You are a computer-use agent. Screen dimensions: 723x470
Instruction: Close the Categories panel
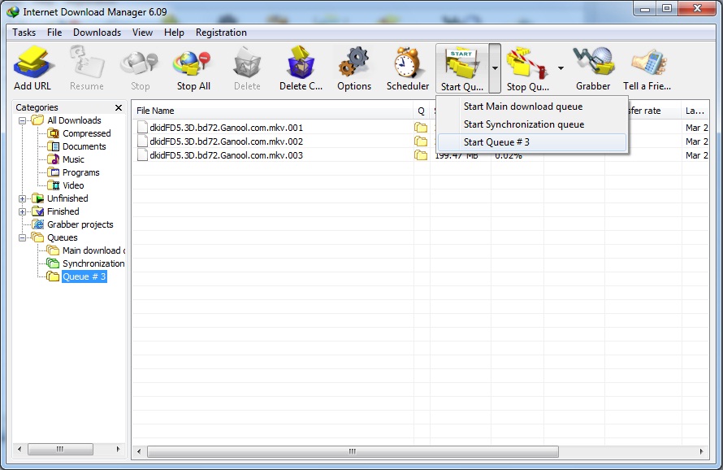click(119, 107)
